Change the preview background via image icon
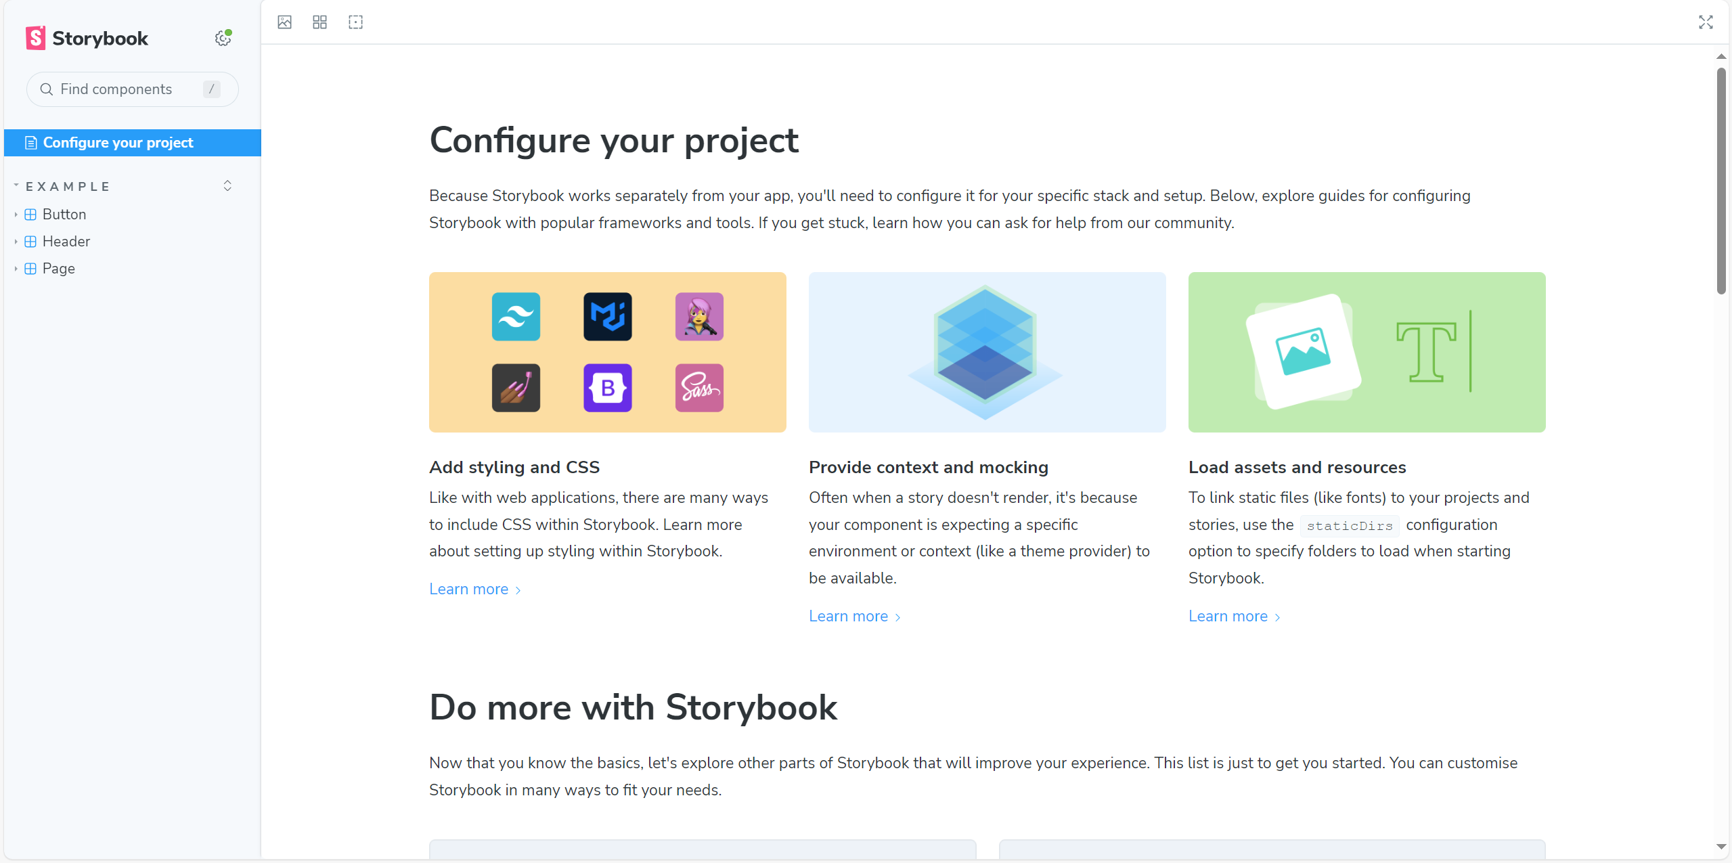This screenshot has height=863, width=1732. point(284,22)
